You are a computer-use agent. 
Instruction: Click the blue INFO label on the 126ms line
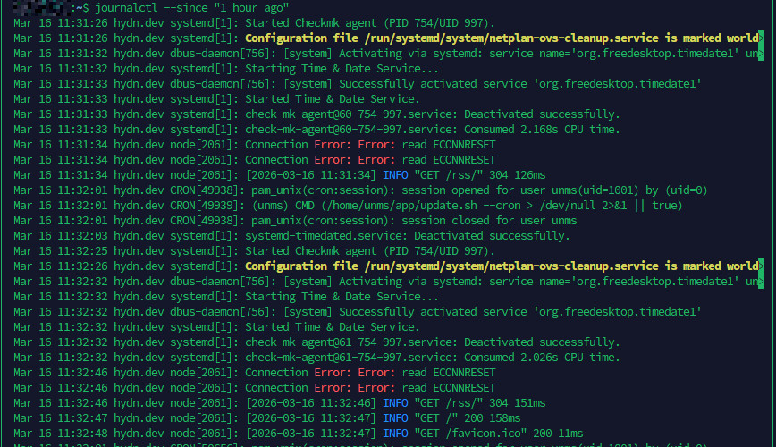pyautogui.click(x=395, y=175)
